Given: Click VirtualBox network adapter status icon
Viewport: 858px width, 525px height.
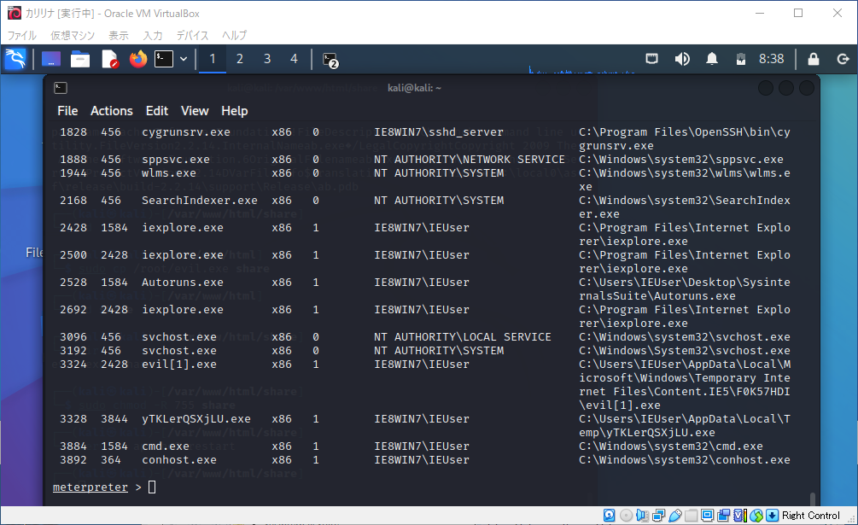Looking at the screenshot, I should tap(659, 515).
